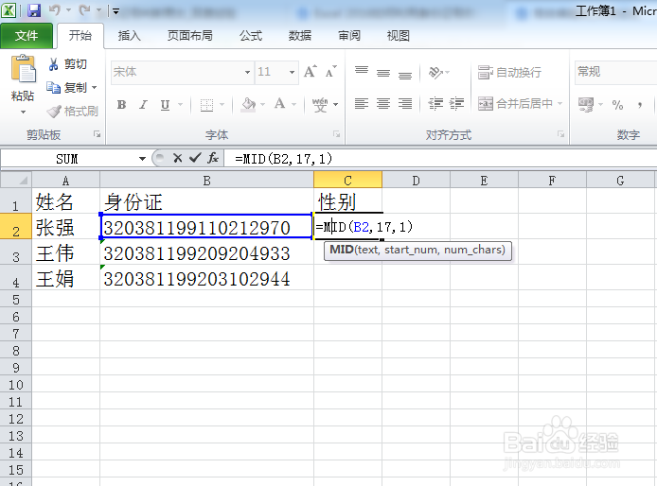
Task: Open the 字体 font dialog launcher
Action: click(x=336, y=134)
